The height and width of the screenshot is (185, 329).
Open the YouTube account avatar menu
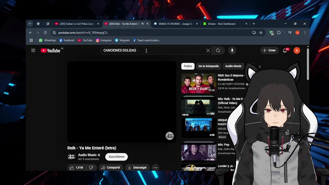(297, 51)
